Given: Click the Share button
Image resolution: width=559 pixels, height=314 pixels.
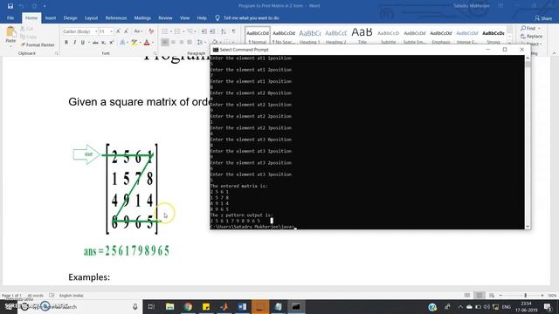Looking at the screenshot, I should (543, 18).
